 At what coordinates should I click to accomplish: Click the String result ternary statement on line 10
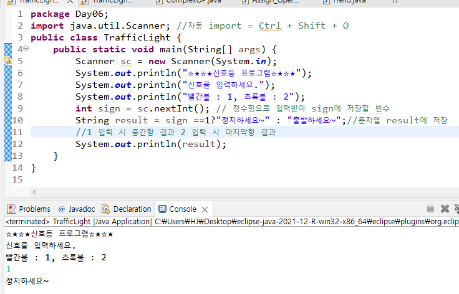pos(211,120)
